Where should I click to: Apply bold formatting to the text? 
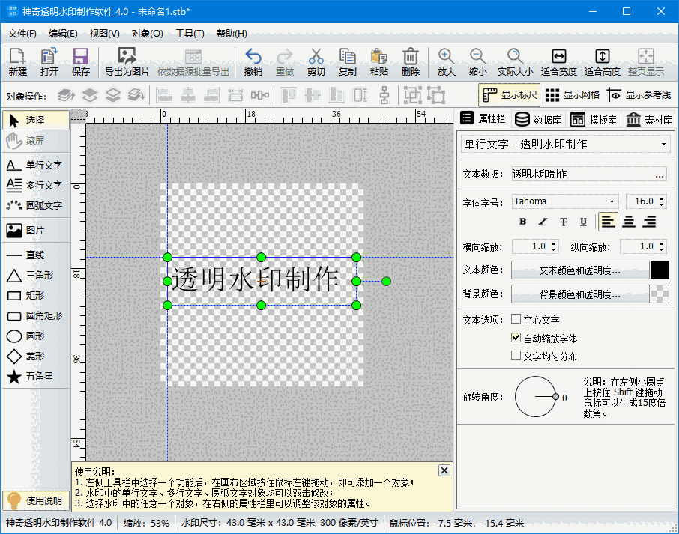click(x=522, y=222)
